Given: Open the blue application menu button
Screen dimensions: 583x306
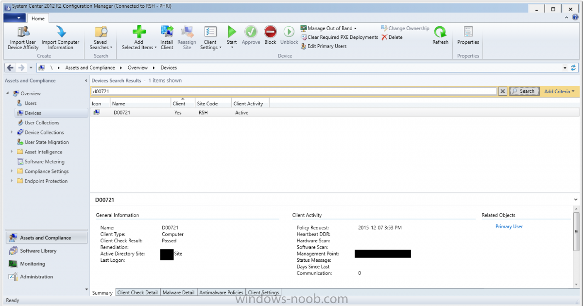Looking at the screenshot, I should pos(14,18).
